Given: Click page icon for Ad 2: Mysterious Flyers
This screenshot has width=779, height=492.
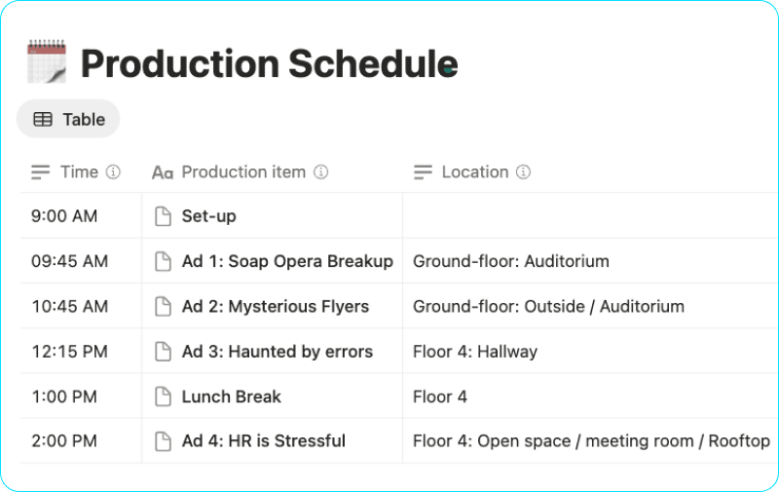Looking at the screenshot, I should coord(164,306).
